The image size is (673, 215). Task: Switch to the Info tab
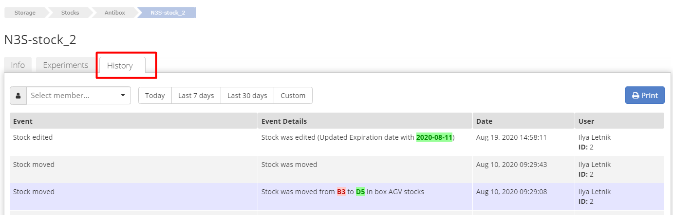click(x=18, y=65)
